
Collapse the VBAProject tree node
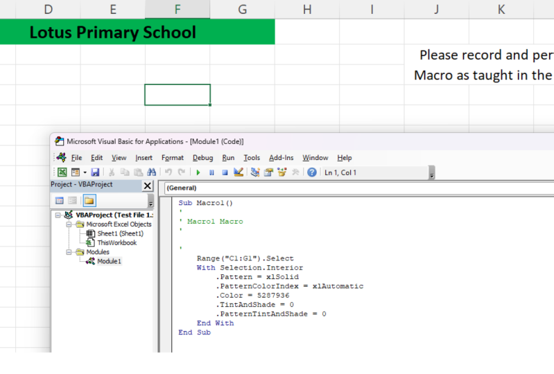(58, 215)
